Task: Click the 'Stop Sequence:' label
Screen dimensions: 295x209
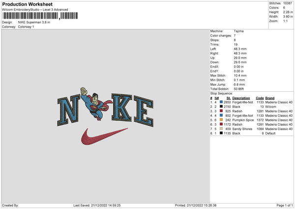Action: click(x=221, y=94)
